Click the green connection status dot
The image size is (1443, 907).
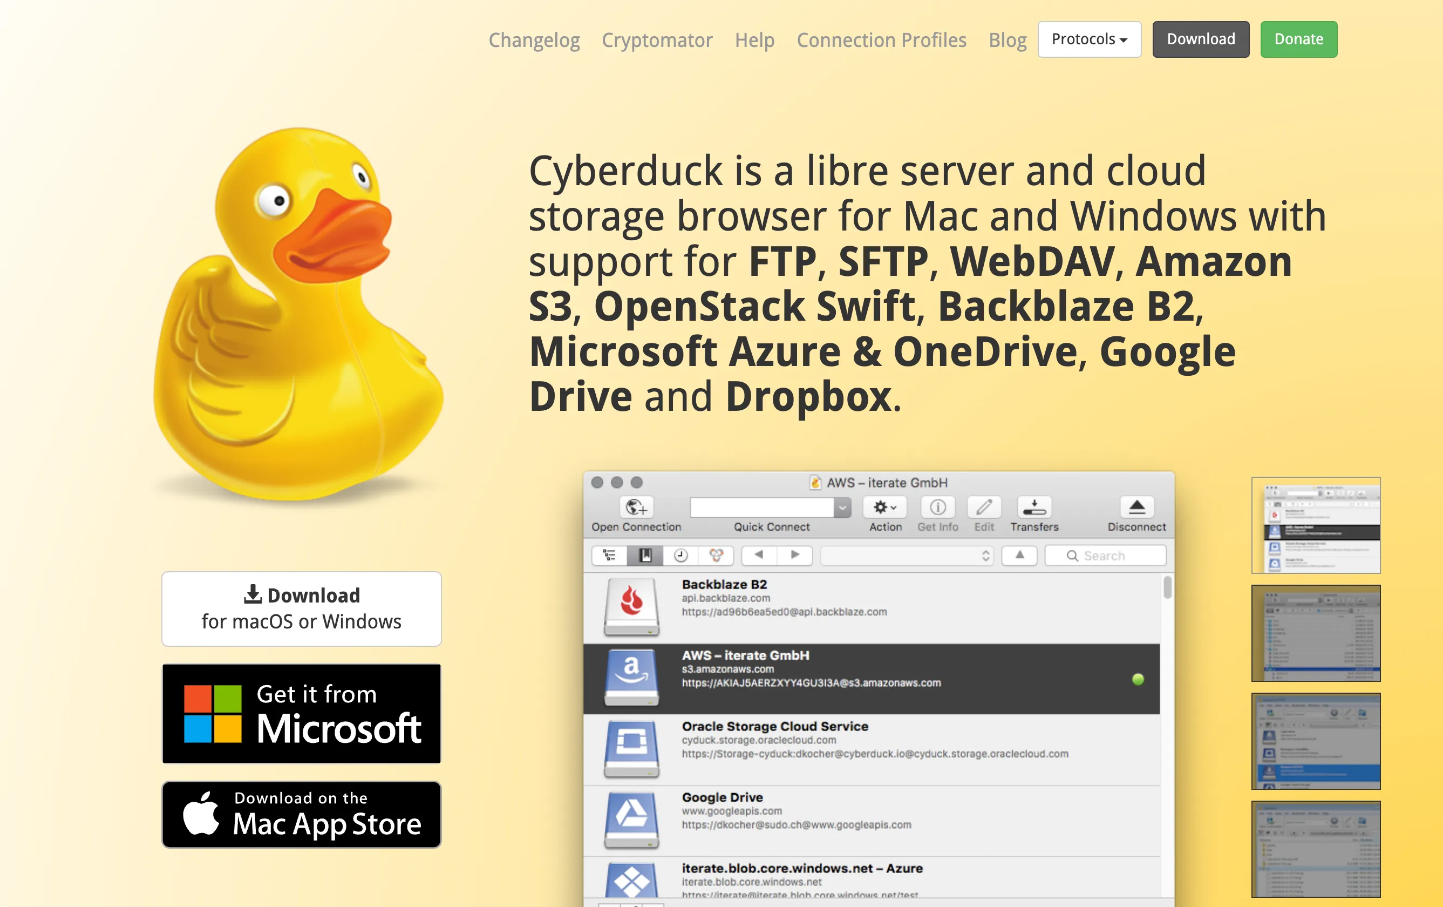point(1138,679)
